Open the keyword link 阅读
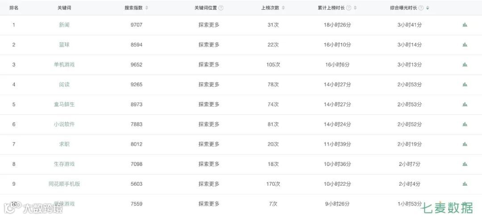The height and width of the screenshot is (217, 482). click(x=64, y=84)
